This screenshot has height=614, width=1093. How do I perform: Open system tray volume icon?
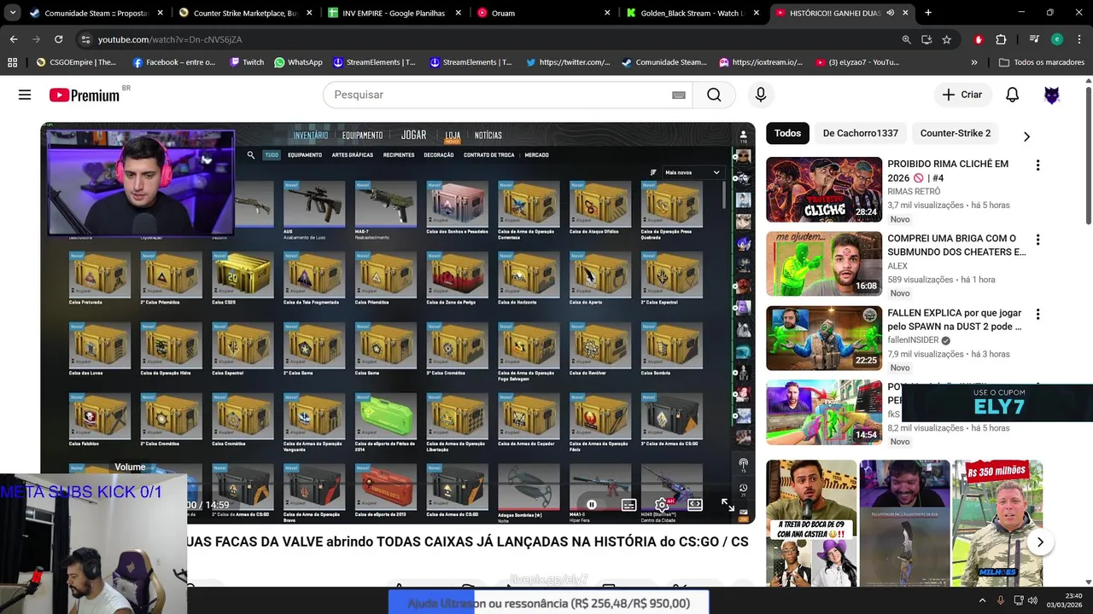(x=1035, y=600)
